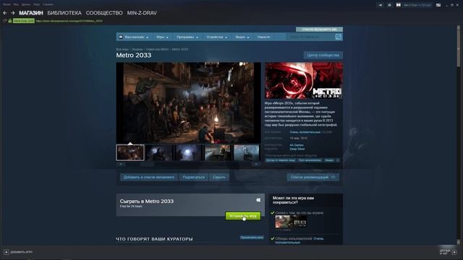The height and width of the screenshot is (260, 463).
Task: Open the Ваш магазин dropdown
Action: (x=134, y=37)
